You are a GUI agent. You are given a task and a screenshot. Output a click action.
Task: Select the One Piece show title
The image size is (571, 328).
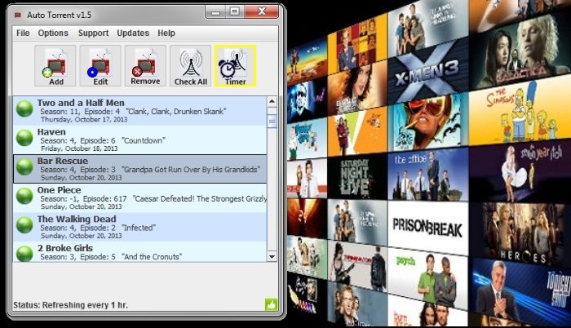pos(59,190)
